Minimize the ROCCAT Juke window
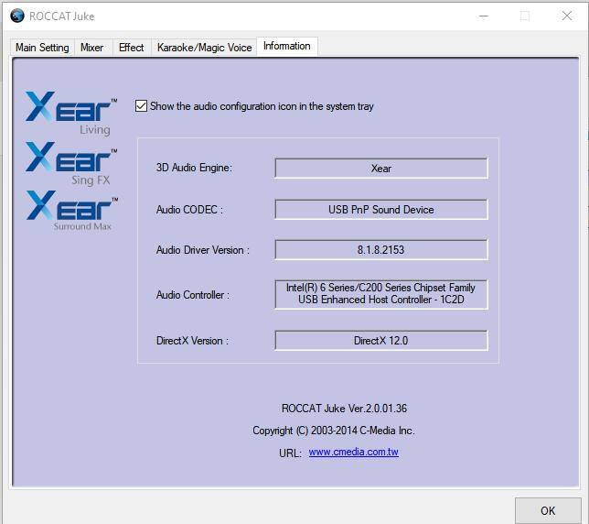 click(x=483, y=16)
